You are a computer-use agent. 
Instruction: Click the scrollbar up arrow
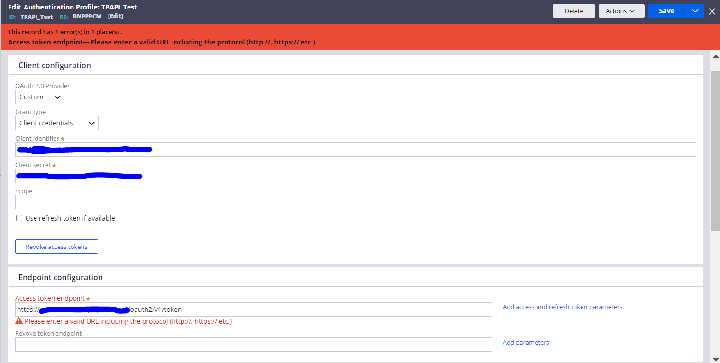click(715, 57)
